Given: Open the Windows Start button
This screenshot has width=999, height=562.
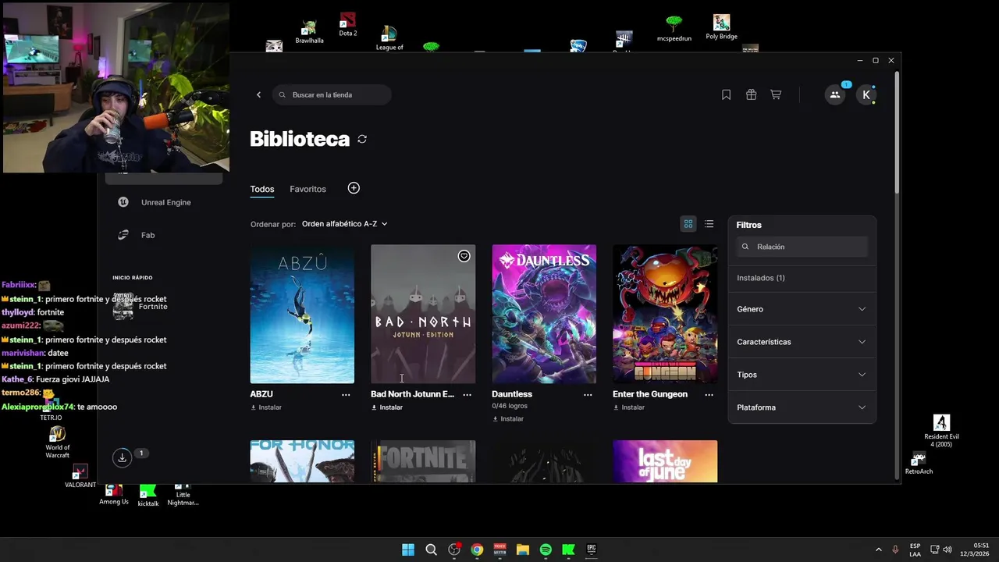Looking at the screenshot, I should tap(408, 550).
